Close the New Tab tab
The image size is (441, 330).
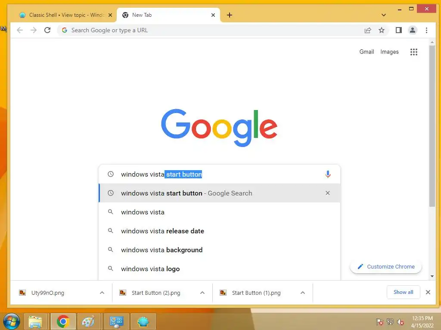[x=213, y=15]
